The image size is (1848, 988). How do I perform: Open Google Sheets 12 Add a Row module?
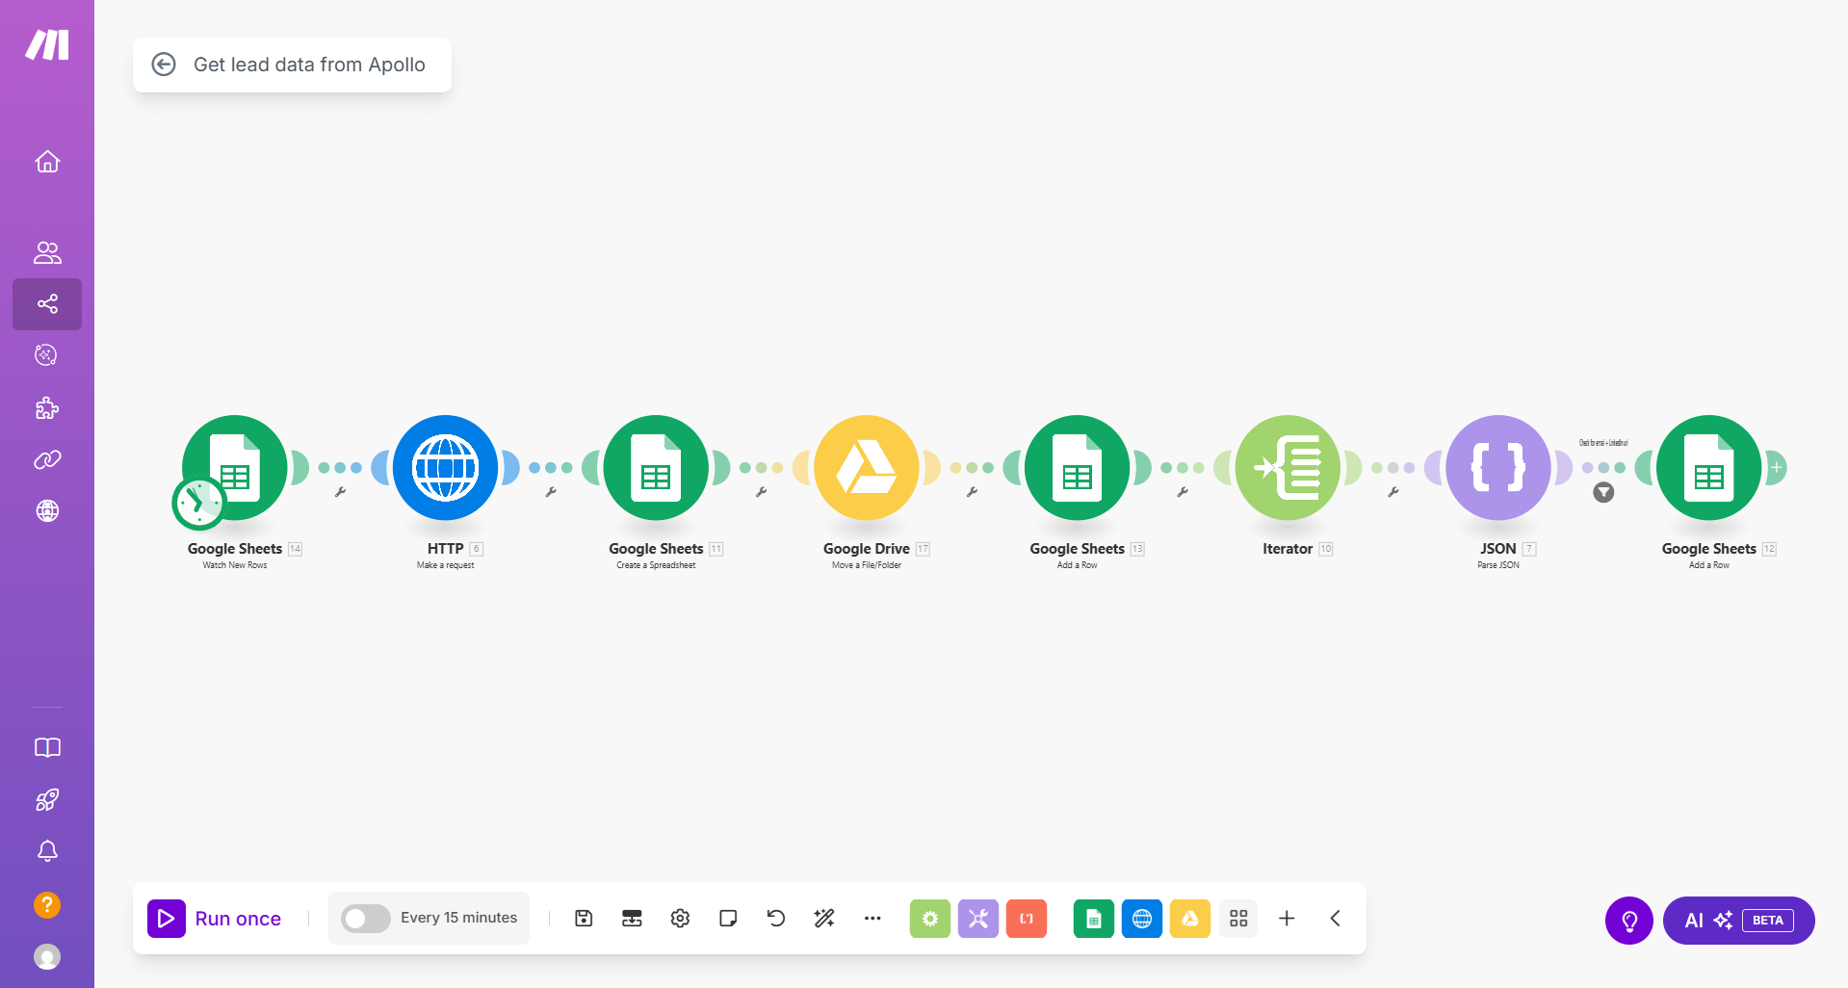(x=1709, y=468)
